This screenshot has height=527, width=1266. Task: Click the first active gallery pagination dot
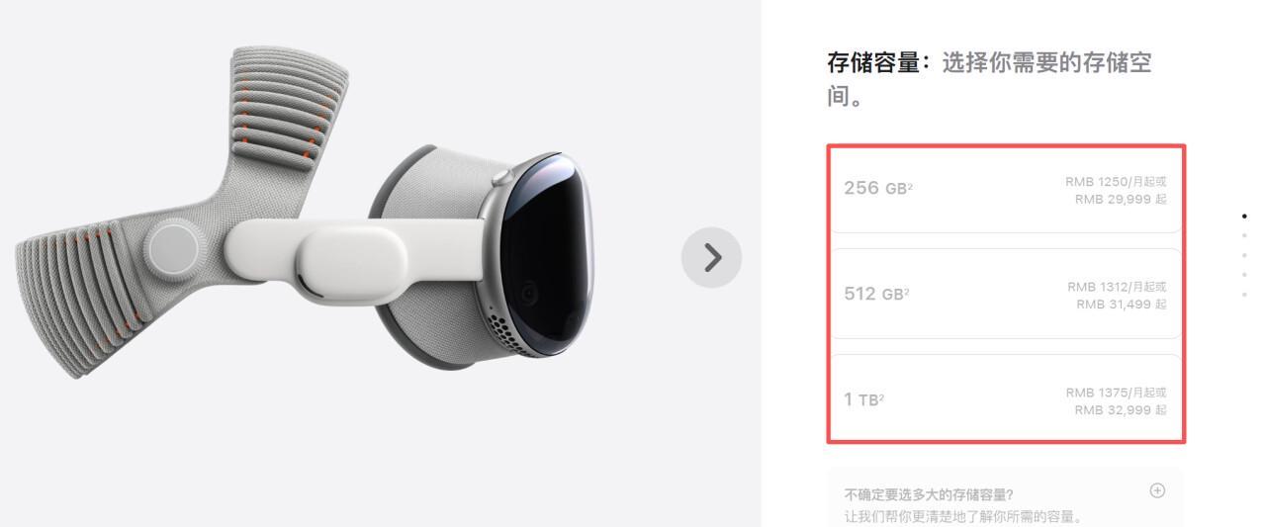point(1244,216)
